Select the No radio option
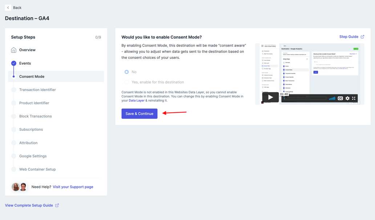 point(126,72)
